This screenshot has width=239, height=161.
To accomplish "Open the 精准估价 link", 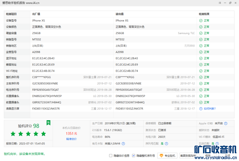I will tap(71, 139).
